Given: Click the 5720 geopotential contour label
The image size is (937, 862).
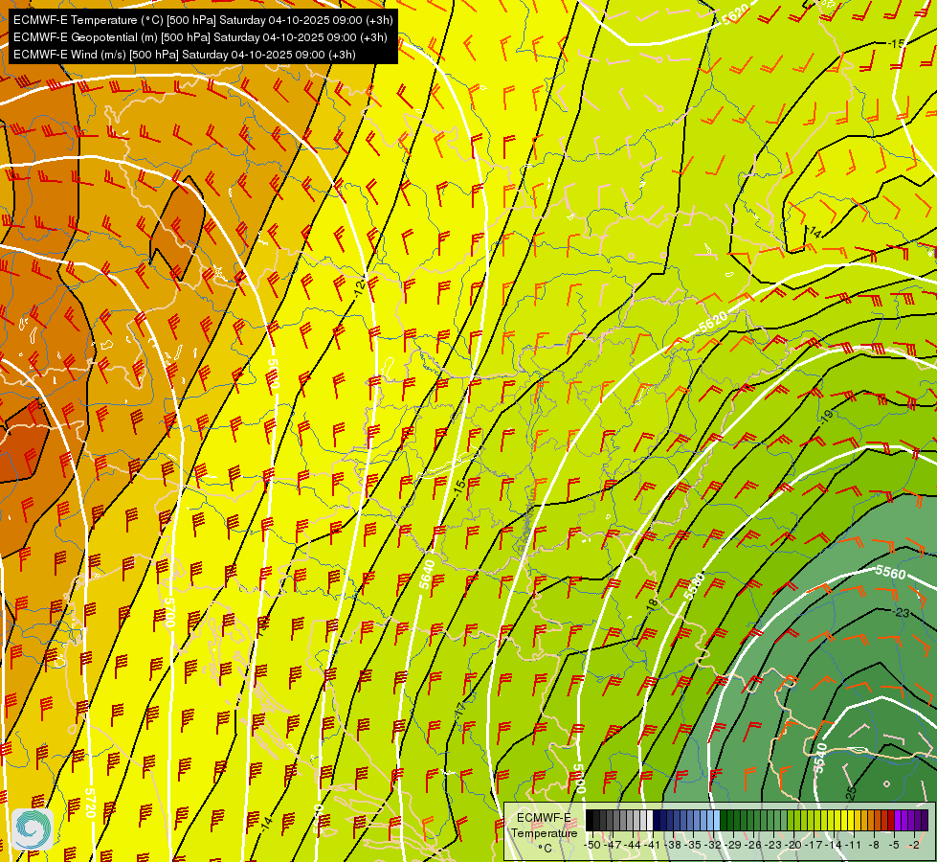Looking at the screenshot, I should pos(90,803).
